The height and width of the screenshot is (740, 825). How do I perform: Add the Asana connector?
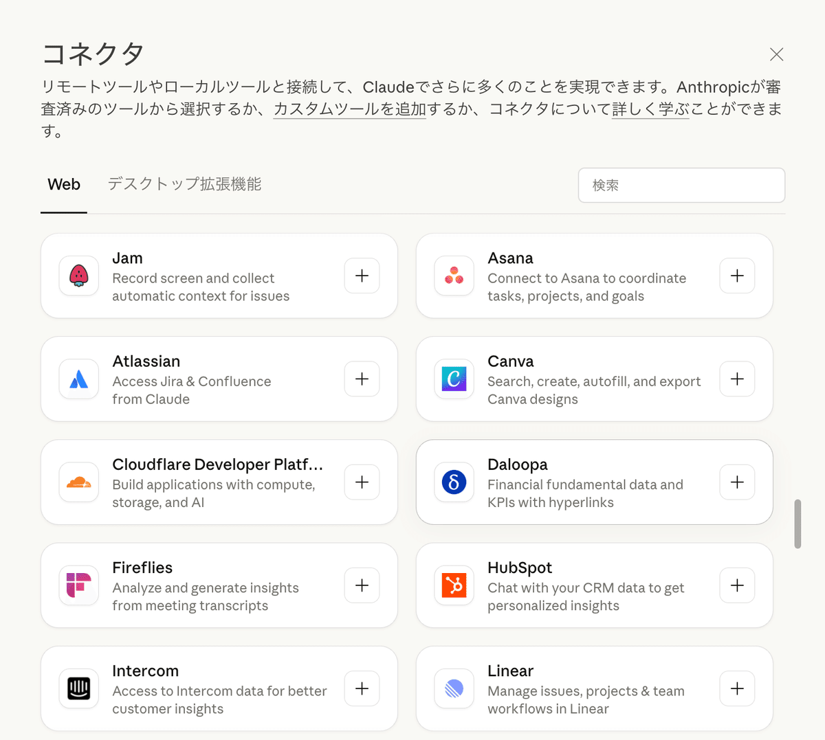coord(737,276)
